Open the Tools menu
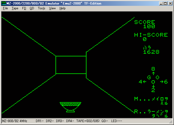 pos(41,8)
